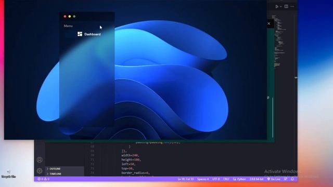
Task: Click the code line 'height=500,'
Action: 131,159
